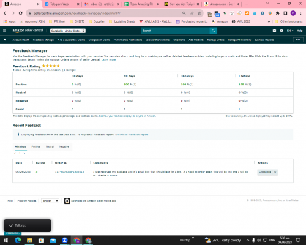306x245 pixels.
Task: Open a new browser tab
Action: 247,4
